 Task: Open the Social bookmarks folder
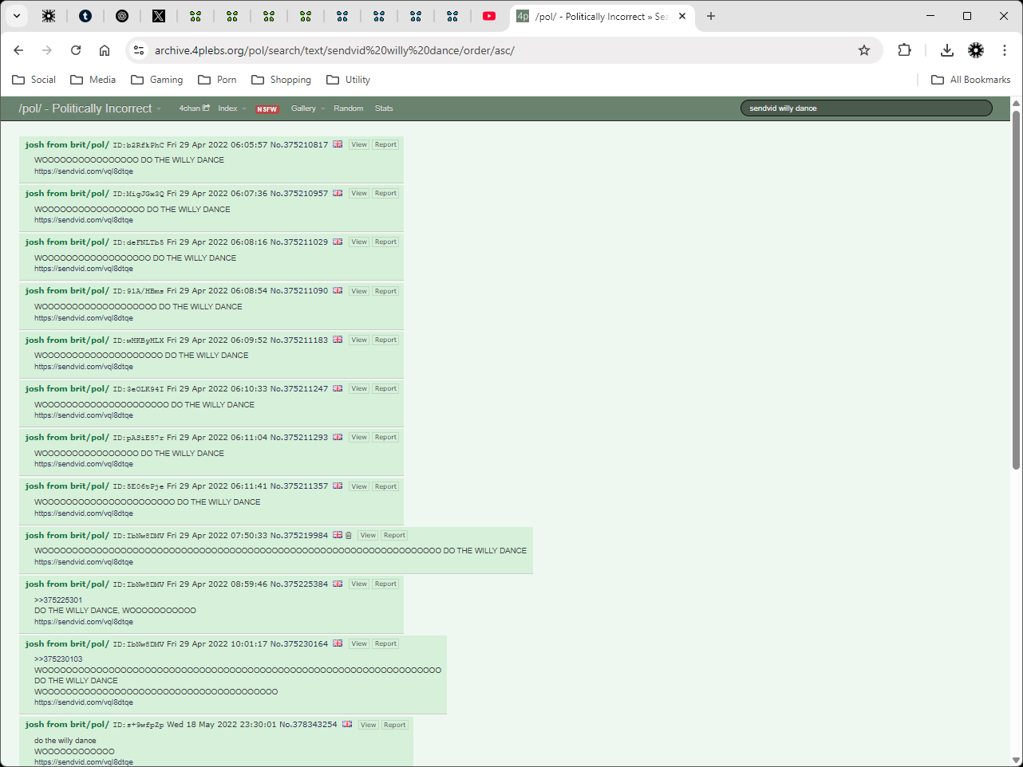click(34, 80)
